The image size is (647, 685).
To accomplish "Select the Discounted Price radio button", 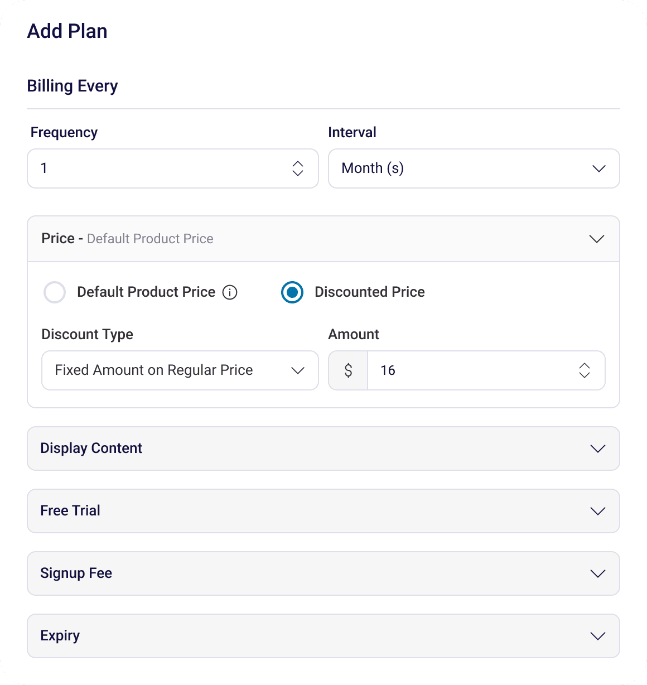I will point(292,292).
